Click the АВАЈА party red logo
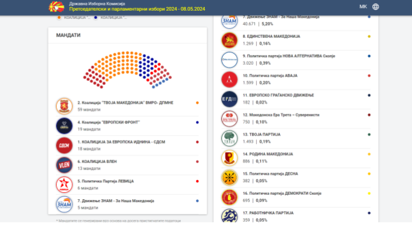Viewport: 412px width, 227px height. 230,80
